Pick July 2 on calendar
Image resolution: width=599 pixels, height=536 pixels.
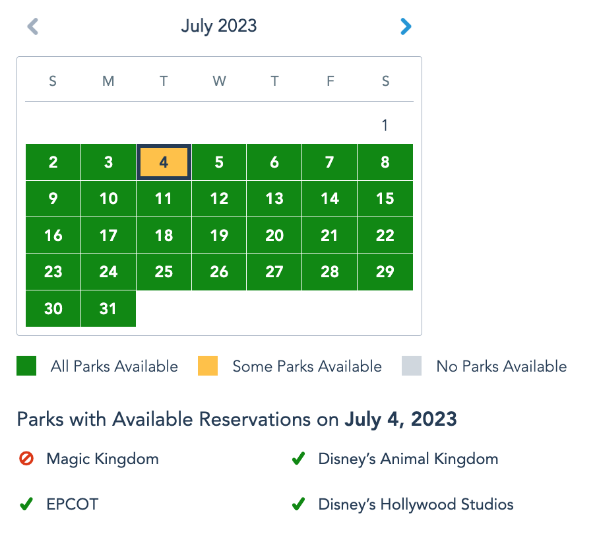click(x=53, y=162)
